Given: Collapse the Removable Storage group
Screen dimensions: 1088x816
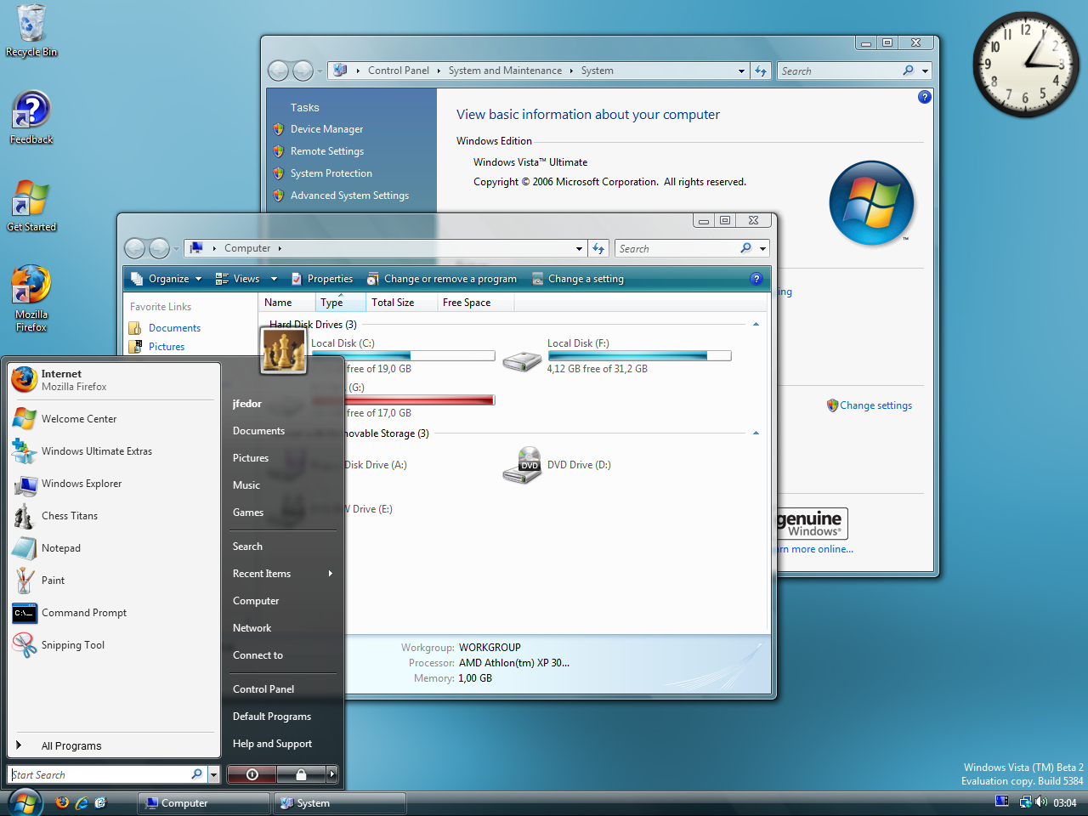Looking at the screenshot, I should [x=756, y=433].
